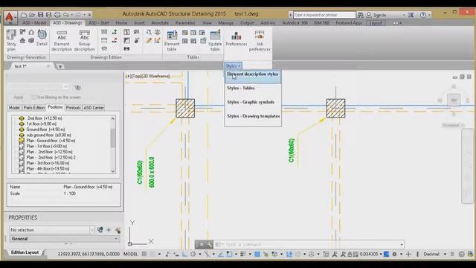Select 'Styles - Drawing templates' menu entry
The image size is (476, 268).
[253, 116]
